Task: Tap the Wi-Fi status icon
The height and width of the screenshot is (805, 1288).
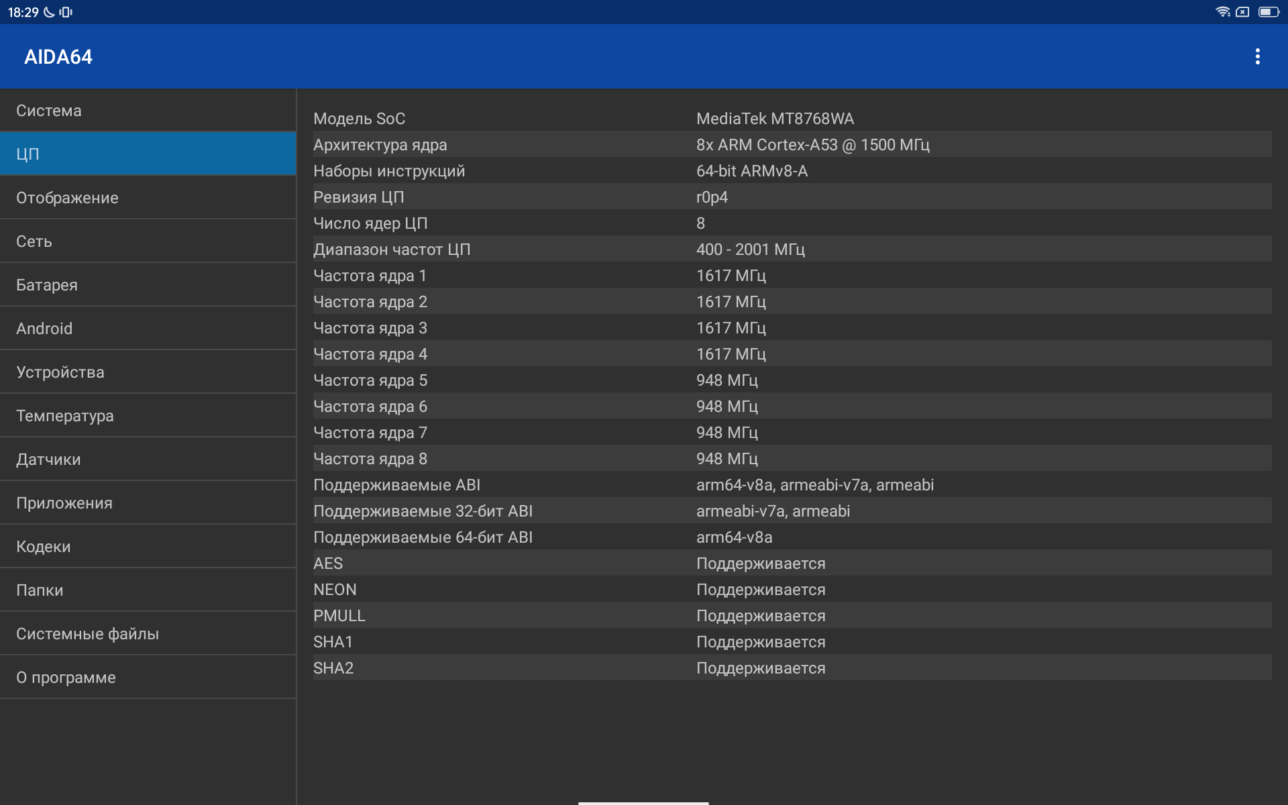Action: pyautogui.click(x=1222, y=12)
